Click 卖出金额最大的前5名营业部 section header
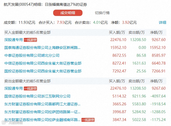Image resolution: width=171 pixels, height=126 pixels. 27,81
